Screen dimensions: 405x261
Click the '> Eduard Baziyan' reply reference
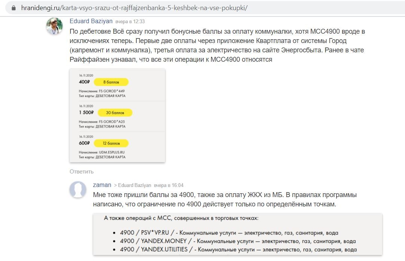coord(133,185)
